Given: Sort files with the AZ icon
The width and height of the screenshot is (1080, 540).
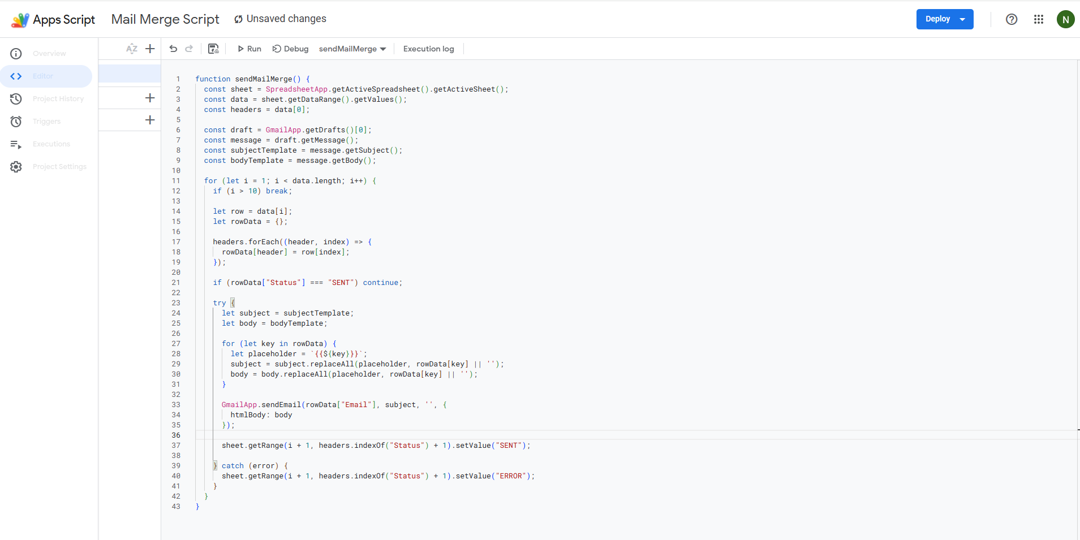Looking at the screenshot, I should point(132,49).
